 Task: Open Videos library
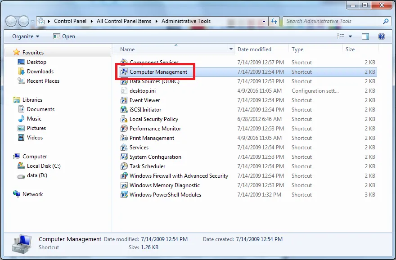[35, 138]
